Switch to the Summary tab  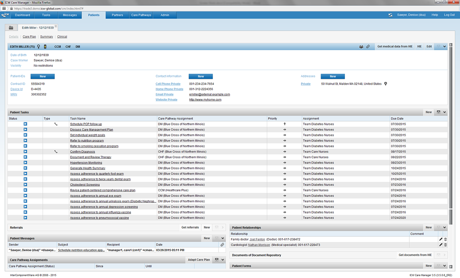[x=47, y=37]
